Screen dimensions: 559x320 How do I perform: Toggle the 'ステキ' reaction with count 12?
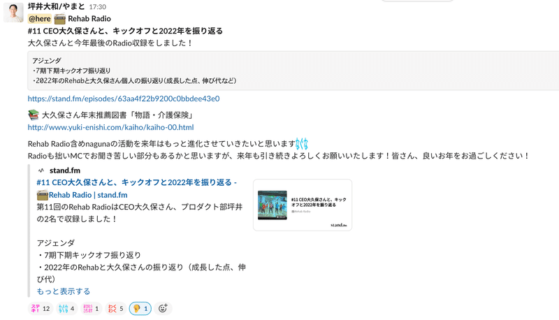point(41,309)
